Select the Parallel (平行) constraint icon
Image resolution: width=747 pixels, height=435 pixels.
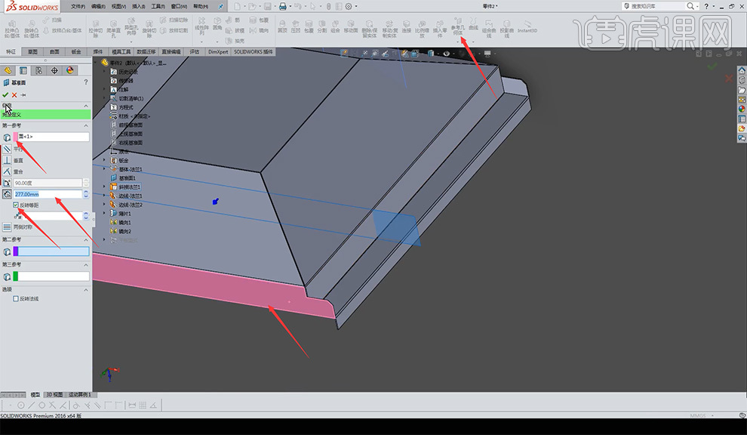[x=7, y=149]
